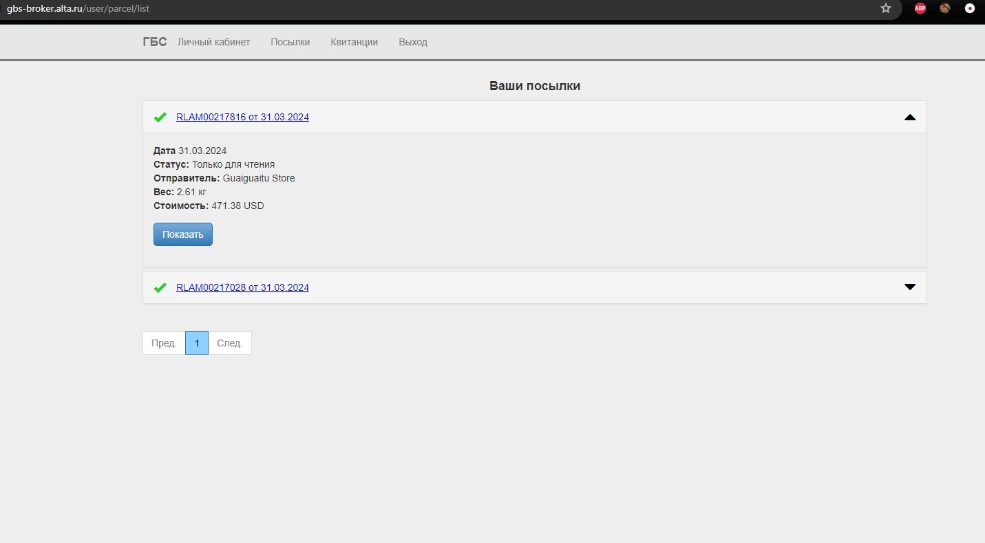Click the Дата 31.03.2024 line
This screenshot has height=543, width=985.
[190, 151]
